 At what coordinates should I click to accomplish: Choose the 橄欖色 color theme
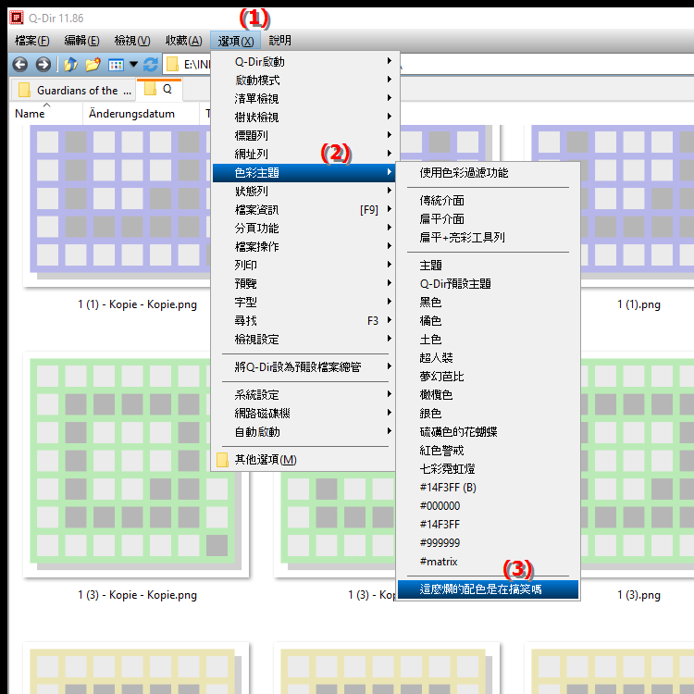[488, 395]
